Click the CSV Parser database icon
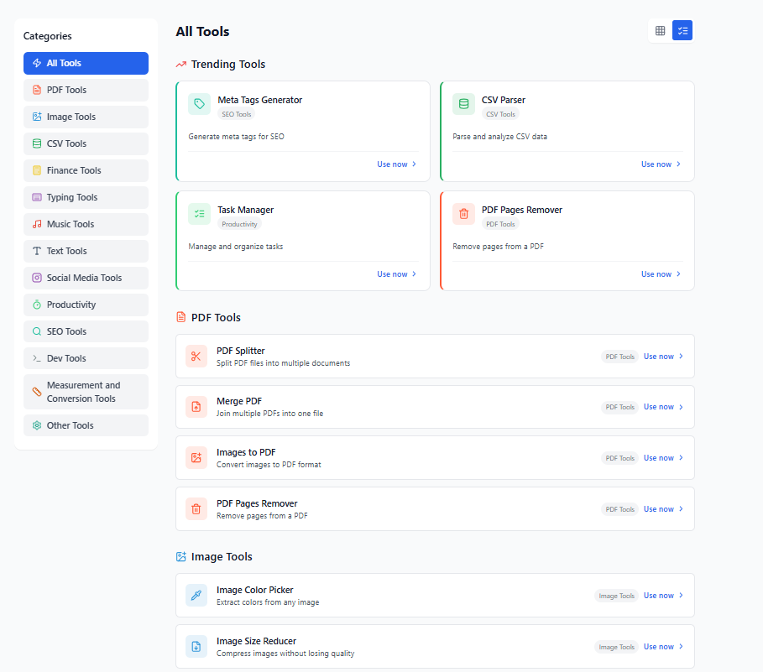Image resolution: width=763 pixels, height=672 pixels. 463,104
